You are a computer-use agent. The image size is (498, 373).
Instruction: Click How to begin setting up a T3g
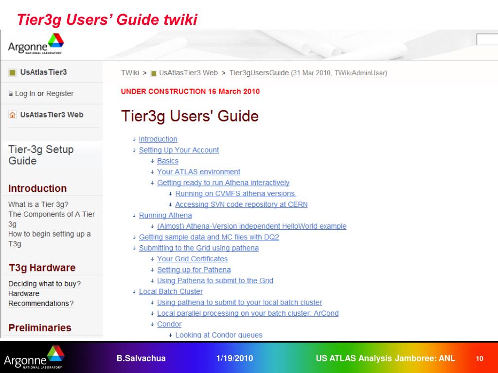pos(49,239)
